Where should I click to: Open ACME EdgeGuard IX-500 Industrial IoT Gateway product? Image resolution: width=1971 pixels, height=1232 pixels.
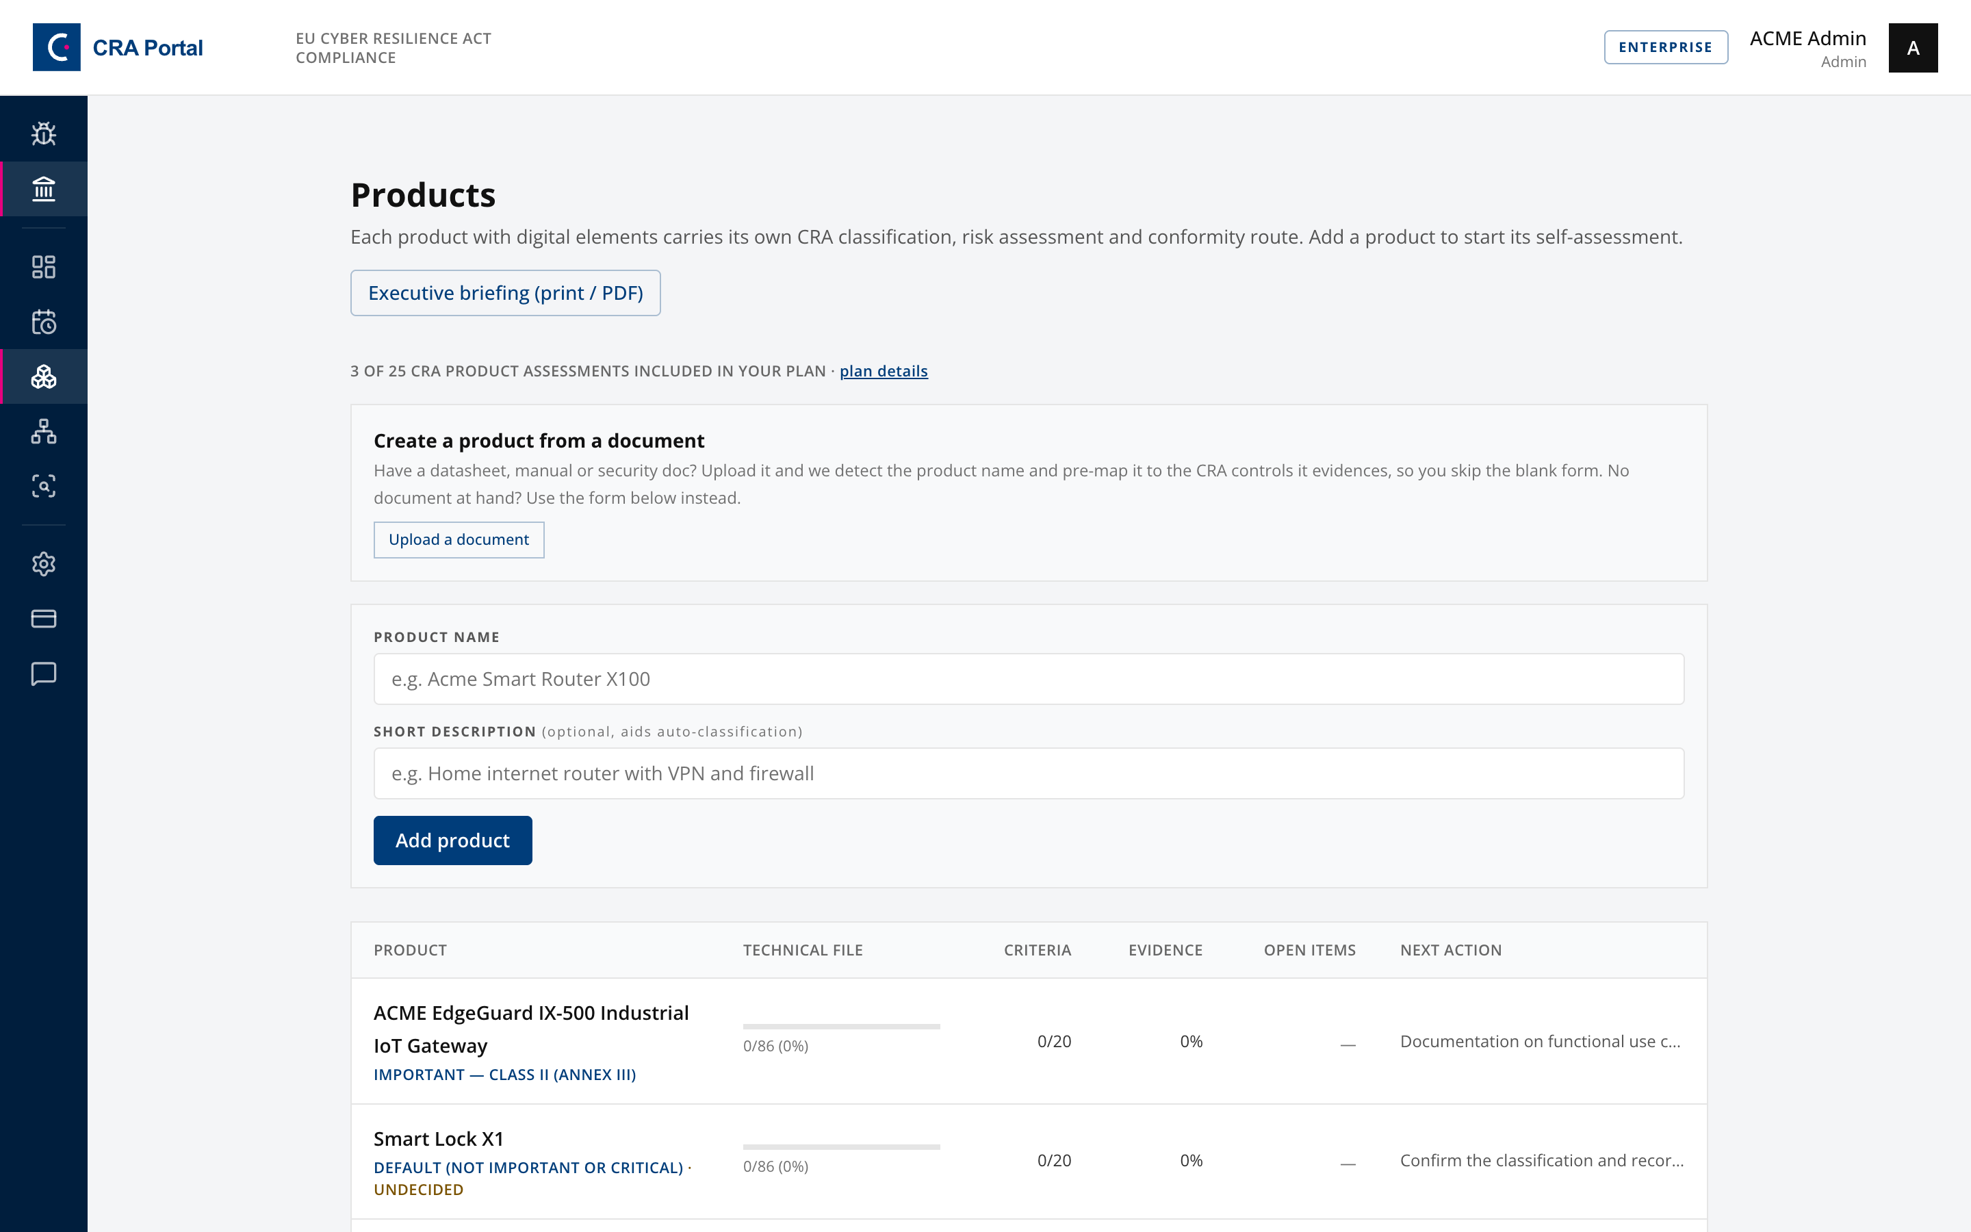pos(531,1029)
